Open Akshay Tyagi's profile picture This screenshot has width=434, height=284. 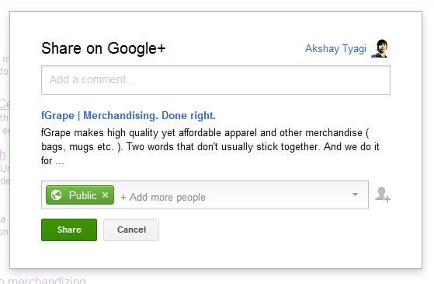tap(380, 48)
